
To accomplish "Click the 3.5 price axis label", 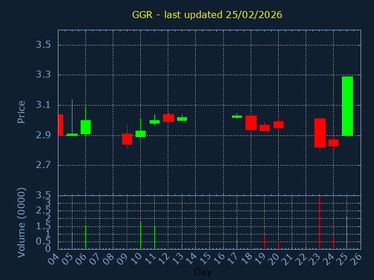I will (46, 45).
